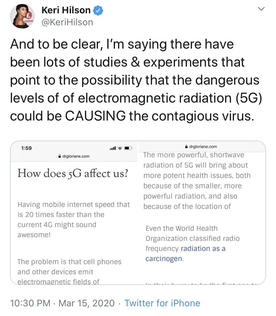
Task: Tap the lock icon beside right drgloriane.com
Action: click(x=186, y=147)
